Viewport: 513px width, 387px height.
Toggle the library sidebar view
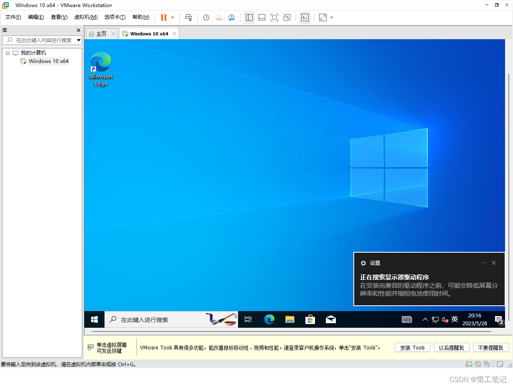249,18
